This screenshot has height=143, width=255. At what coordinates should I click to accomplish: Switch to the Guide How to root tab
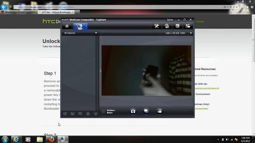coord(19,12)
